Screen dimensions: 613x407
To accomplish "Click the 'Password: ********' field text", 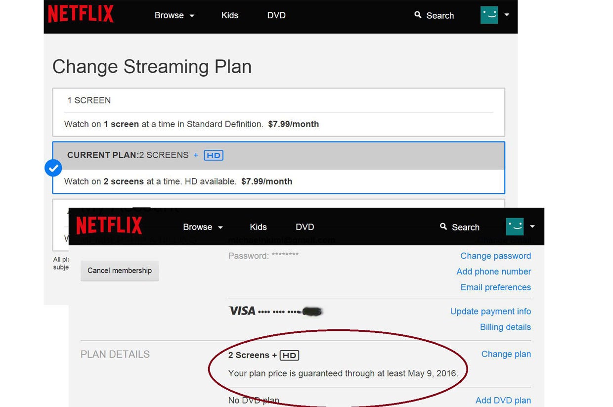I will click(263, 256).
